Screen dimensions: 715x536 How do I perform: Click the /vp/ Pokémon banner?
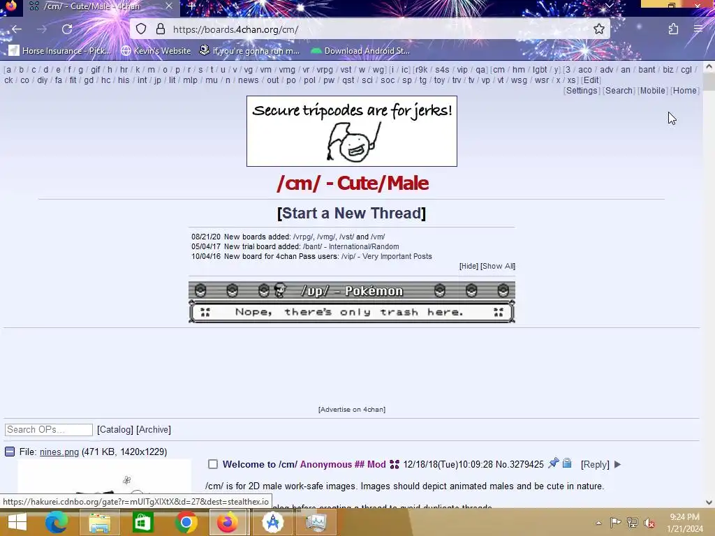coord(352,301)
